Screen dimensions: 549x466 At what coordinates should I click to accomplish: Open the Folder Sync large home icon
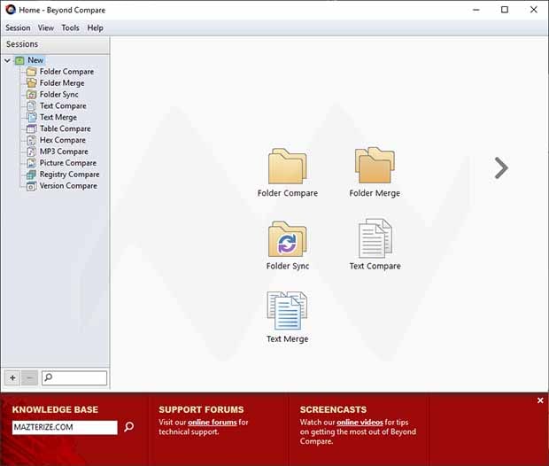[x=288, y=239]
